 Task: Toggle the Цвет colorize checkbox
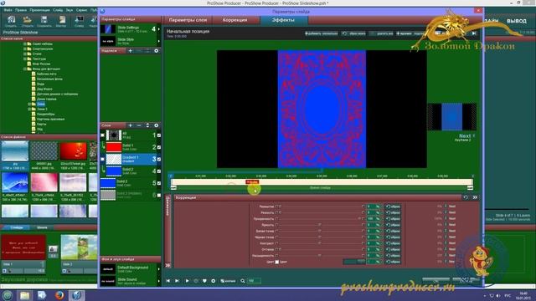(277, 262)
